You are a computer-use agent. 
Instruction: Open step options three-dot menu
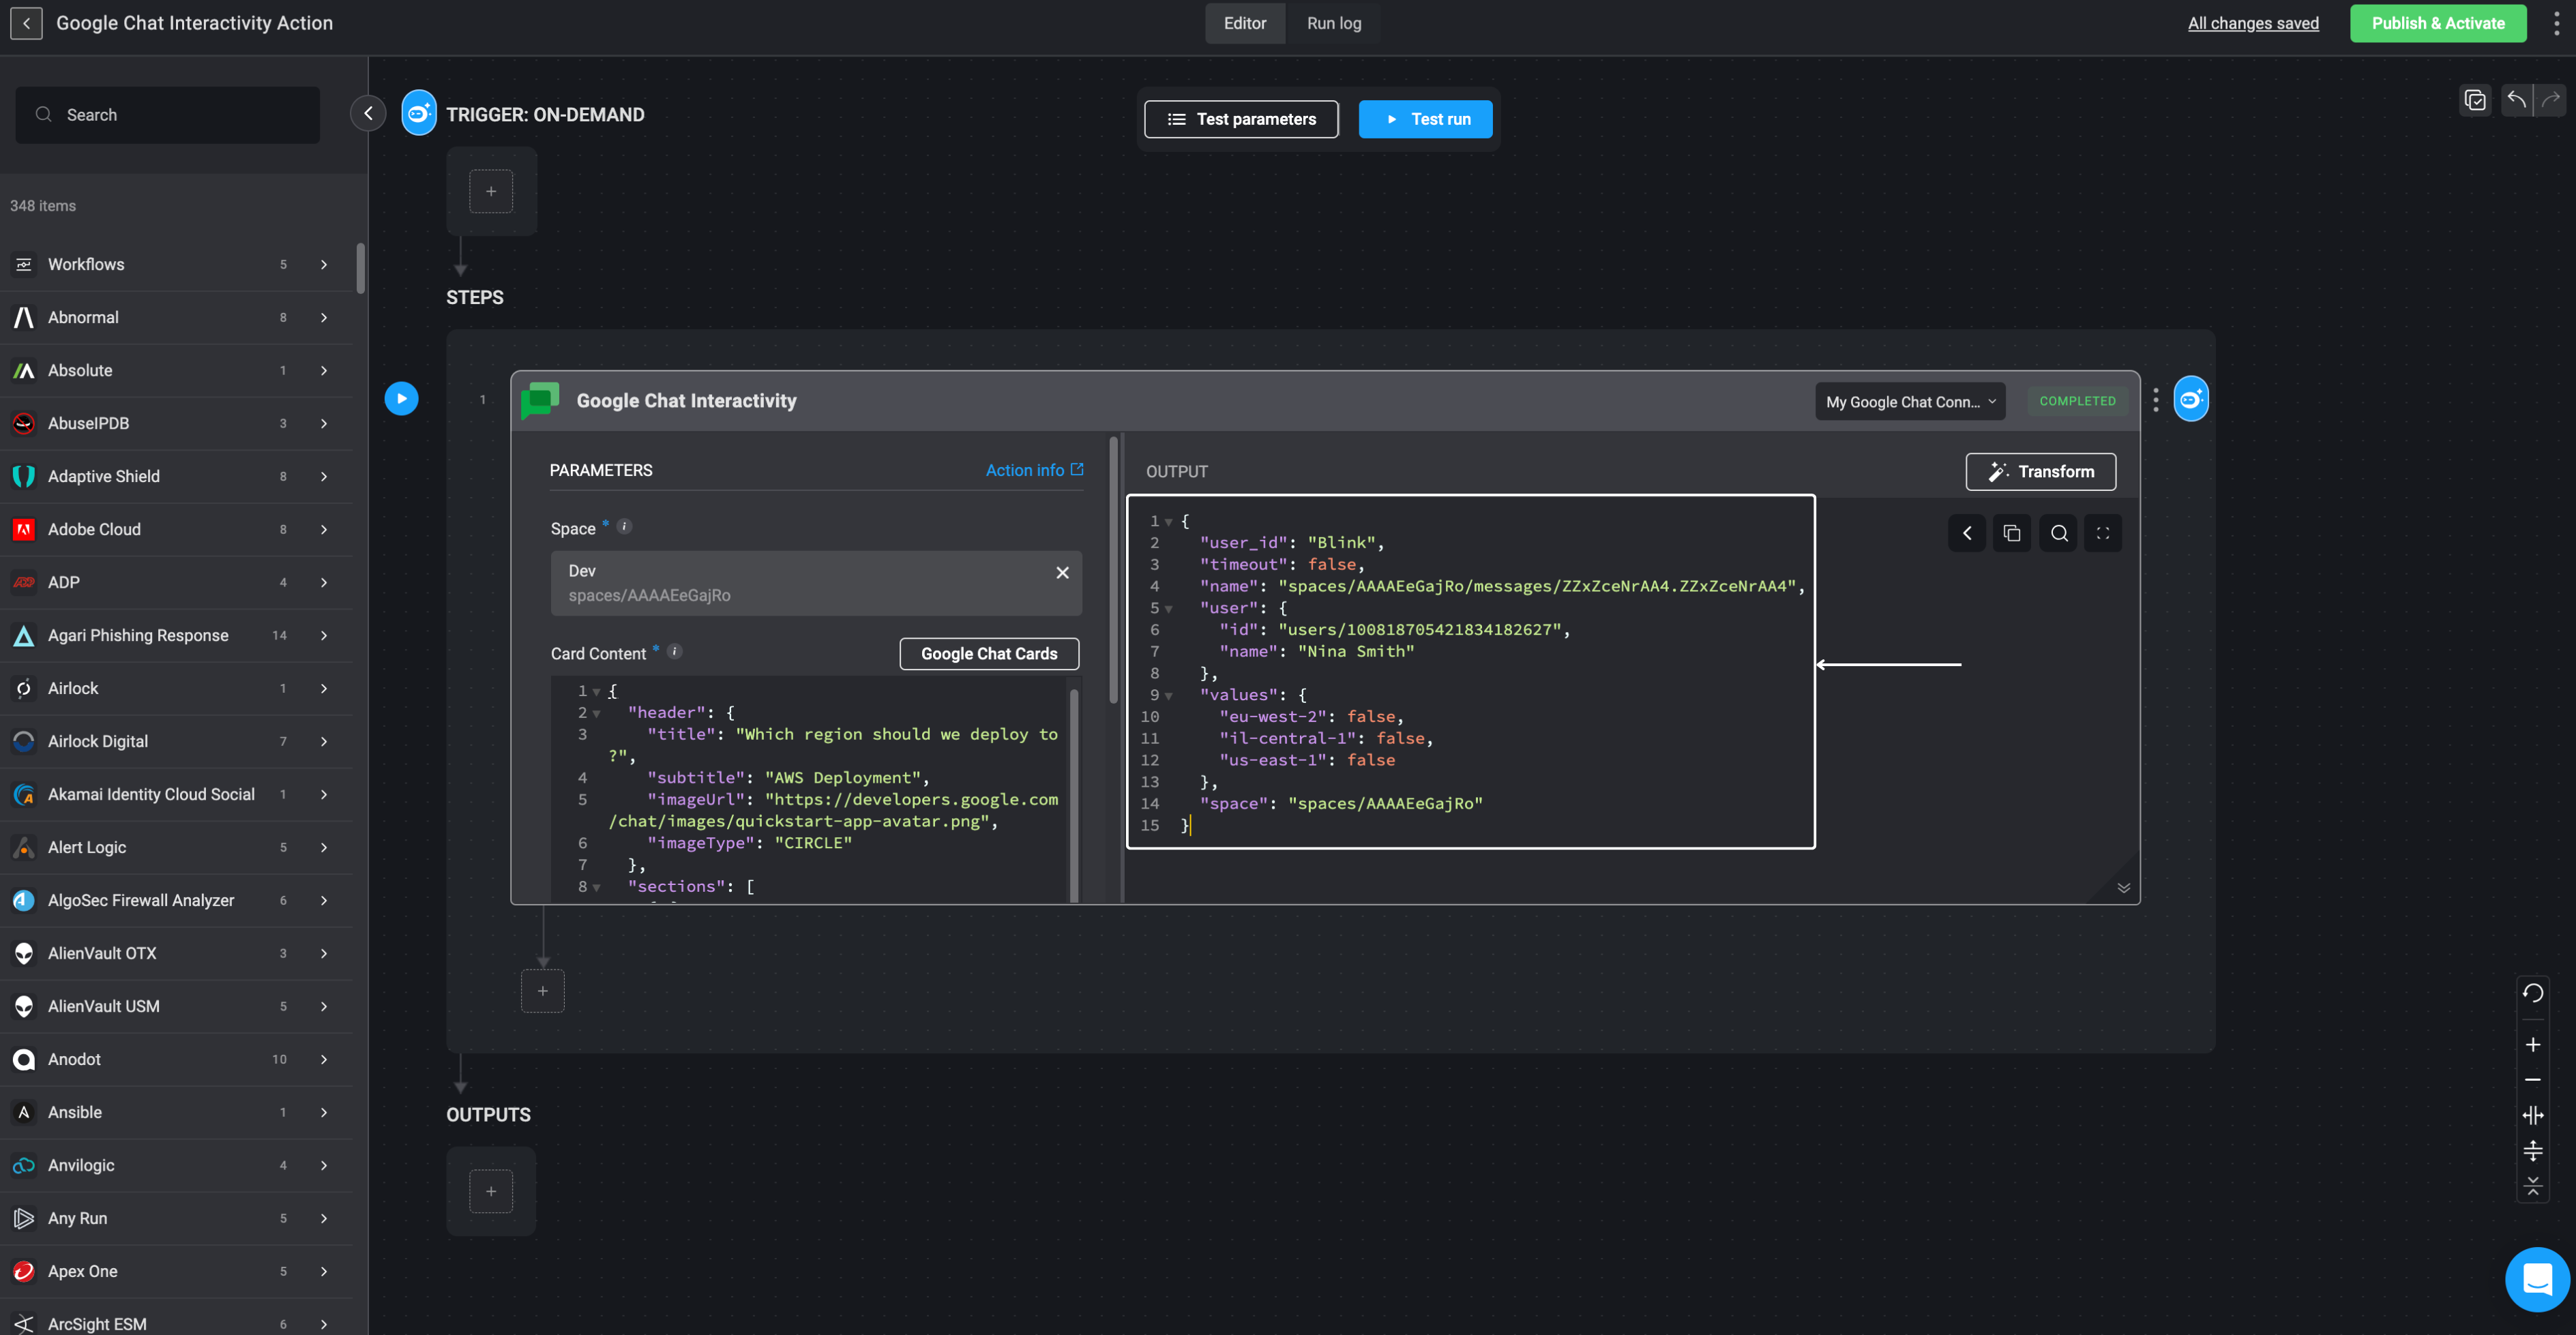pos(2155,400)
